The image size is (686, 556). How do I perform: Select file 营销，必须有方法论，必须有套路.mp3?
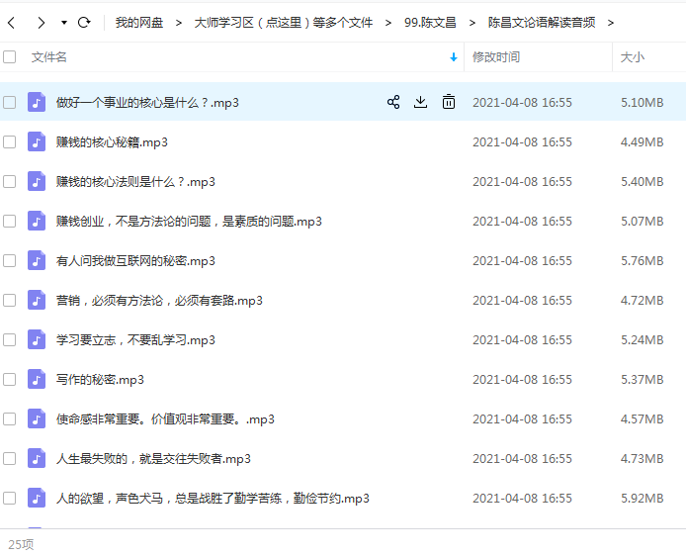pos(159,301)
